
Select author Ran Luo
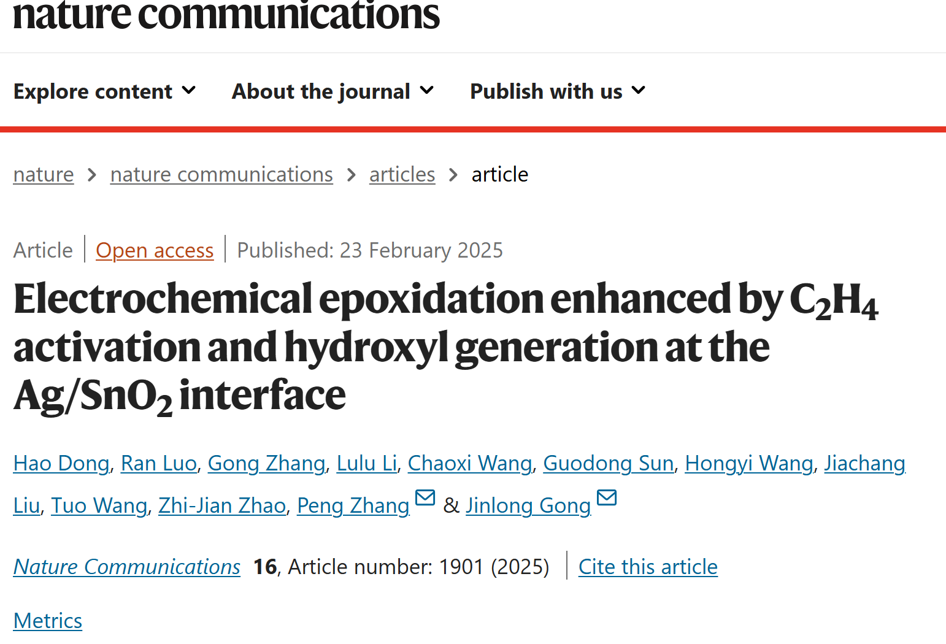159,463
